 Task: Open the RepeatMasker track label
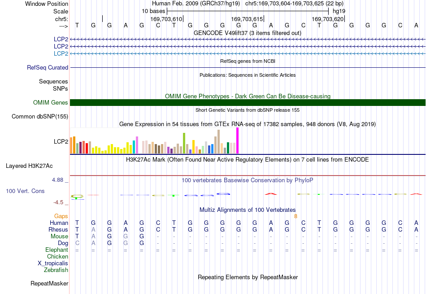(49, 283)
